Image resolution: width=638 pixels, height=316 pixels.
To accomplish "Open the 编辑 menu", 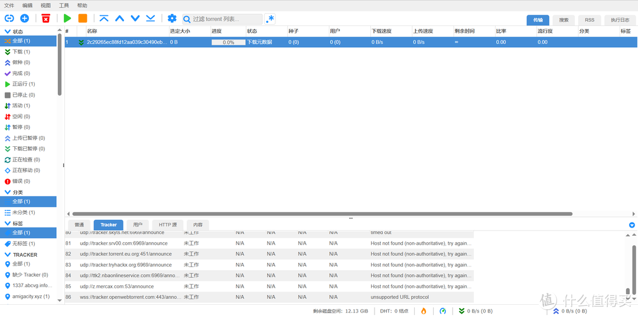I will (27, 6).
